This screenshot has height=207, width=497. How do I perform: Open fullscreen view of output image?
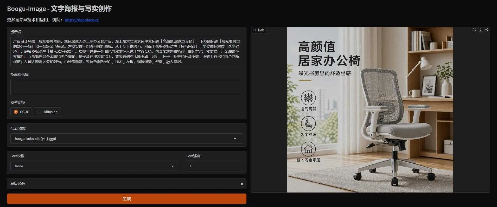click(474, 30)
